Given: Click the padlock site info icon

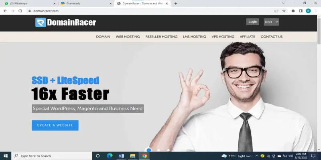Looking at the screenshot, I should click(x=30, y=11).
